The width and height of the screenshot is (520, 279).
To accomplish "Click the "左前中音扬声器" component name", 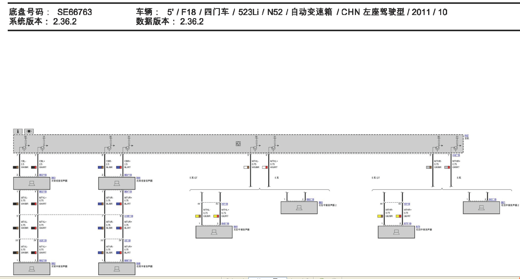I will click(59, 266).
